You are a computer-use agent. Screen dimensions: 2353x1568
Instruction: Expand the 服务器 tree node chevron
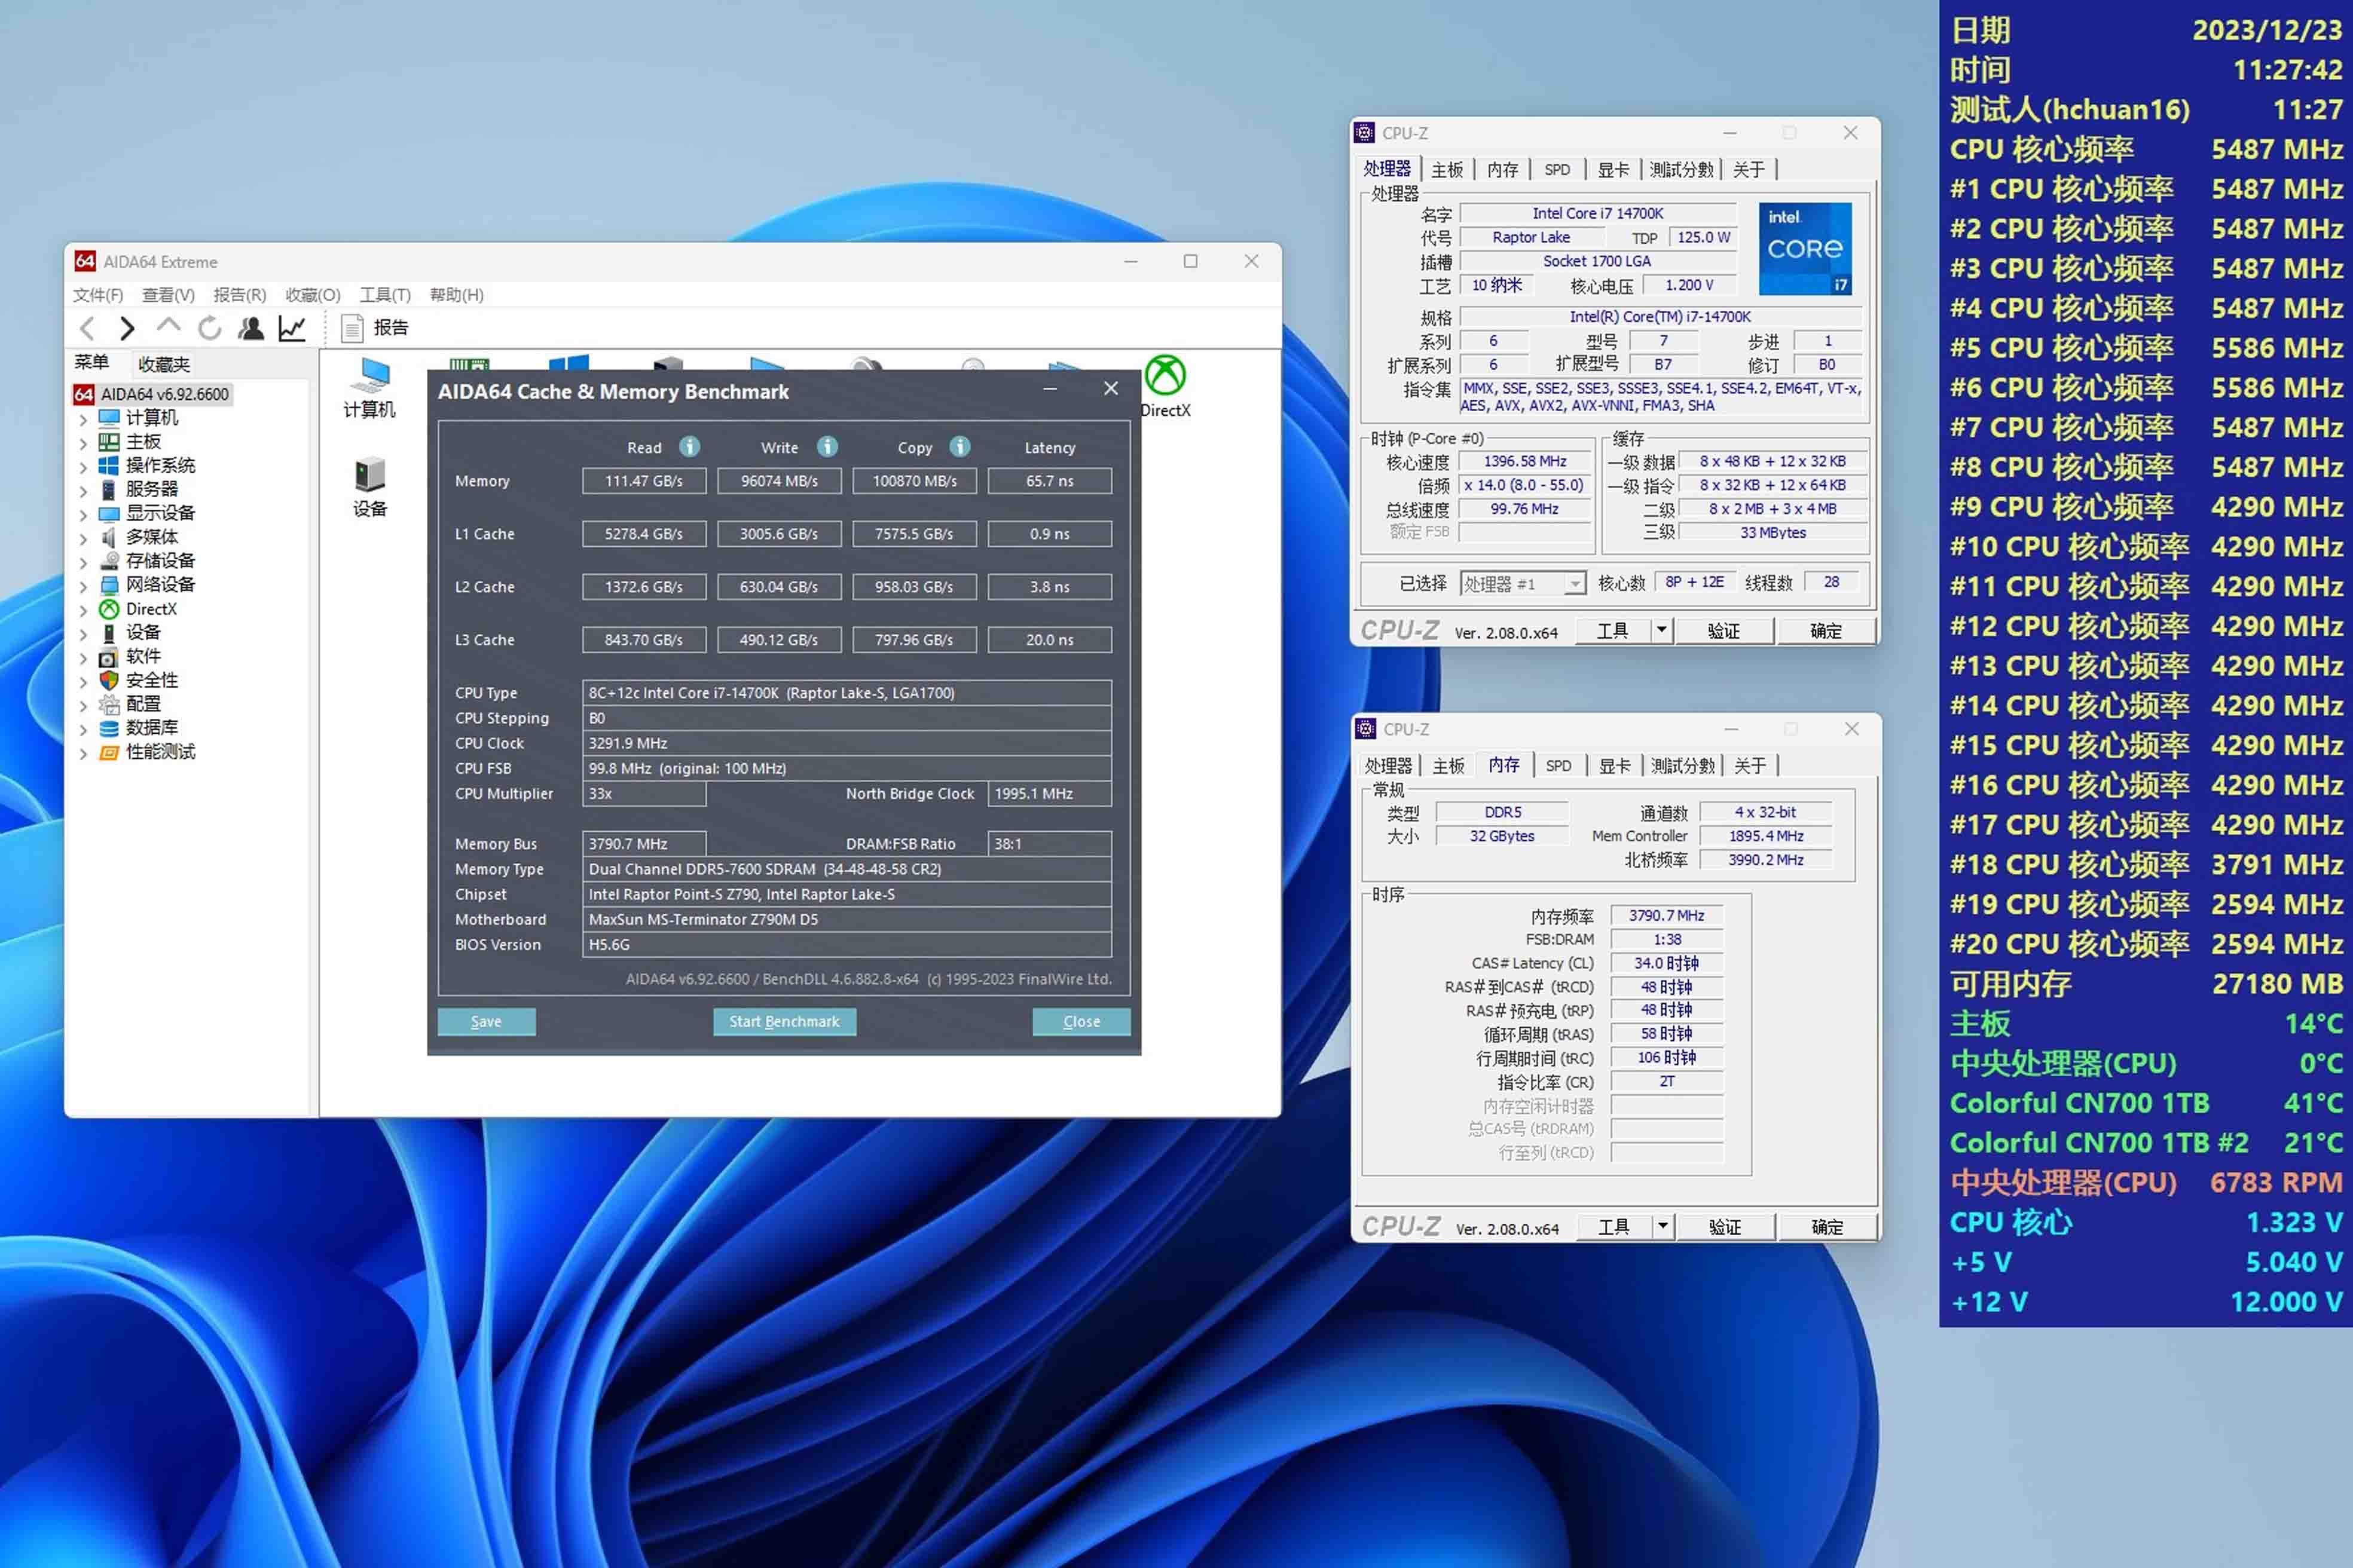tap(84, 491)
